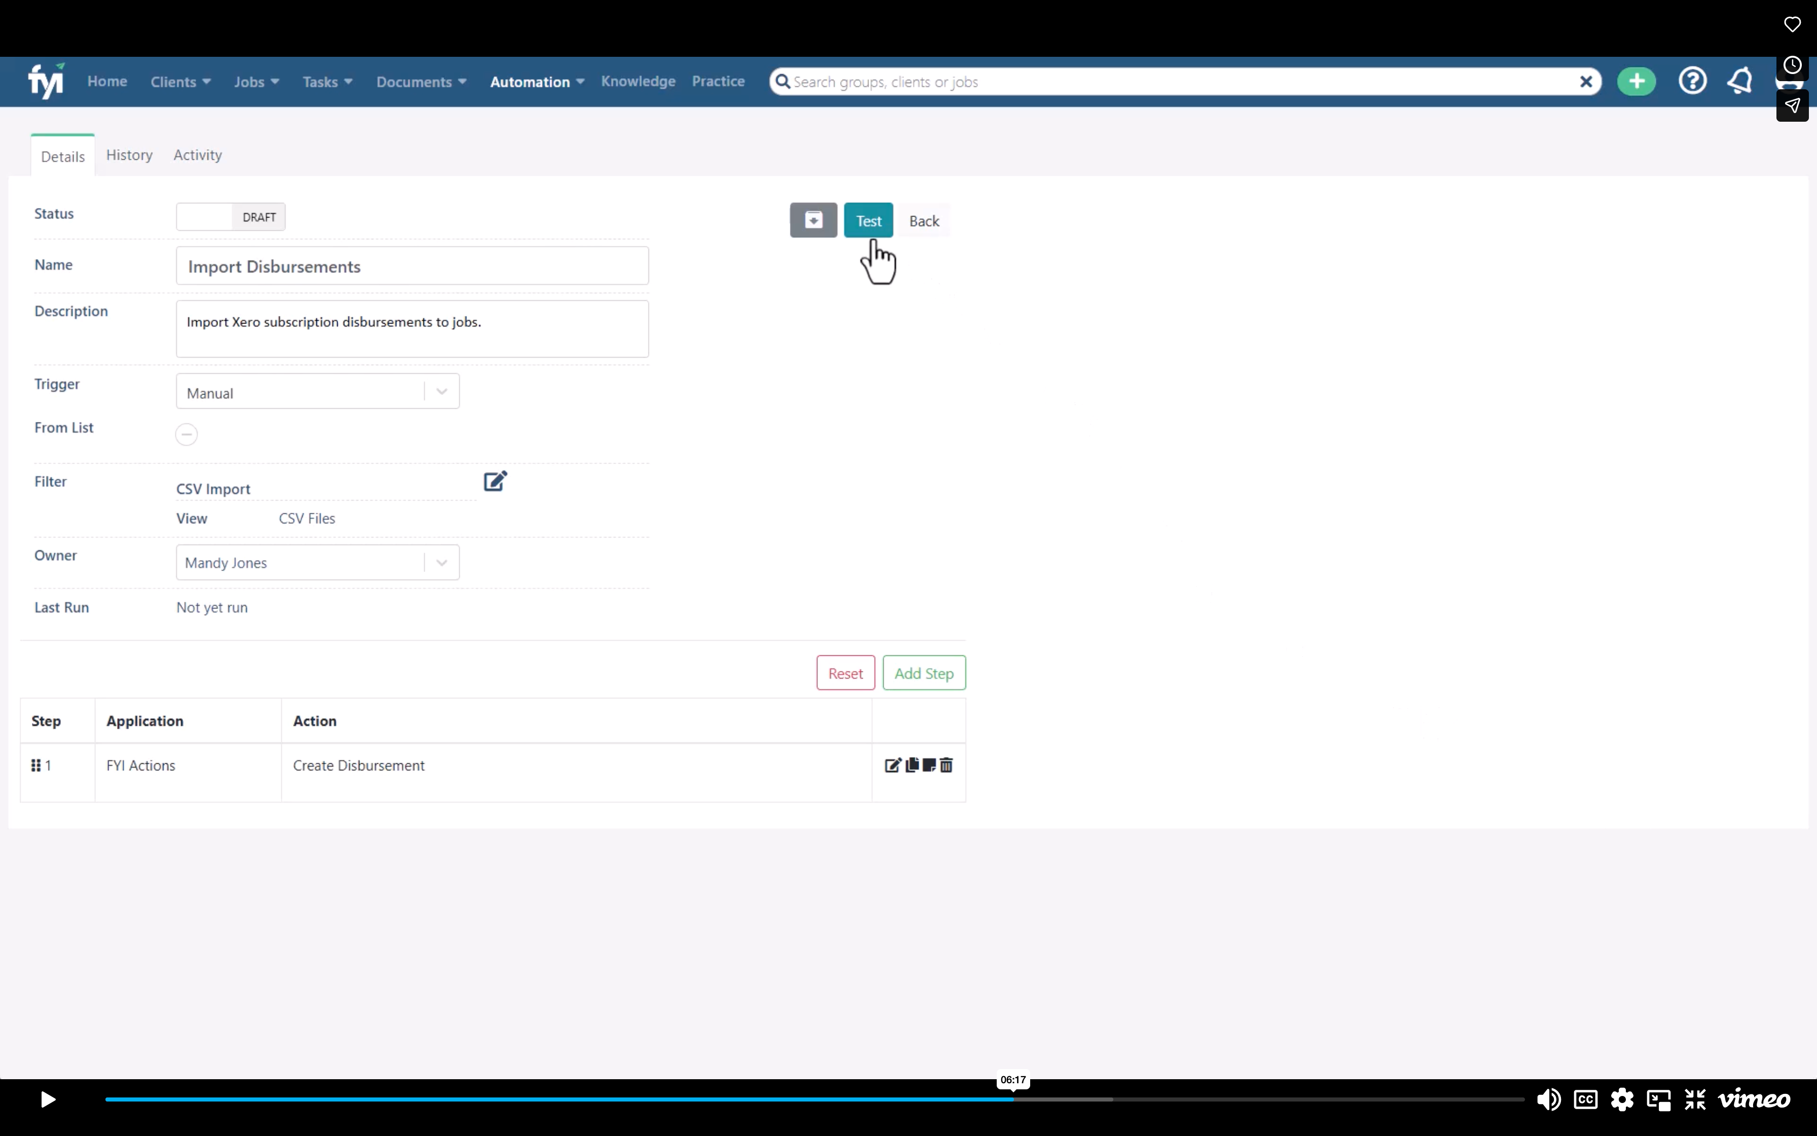This screenshot has height=1136, width=1817.
Task: Open the help question mark icon
Action: [x=1692, y=81]
